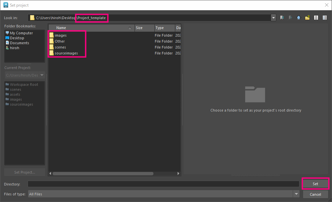
Task: Select assets in current project tree
Action: [13, 94]
